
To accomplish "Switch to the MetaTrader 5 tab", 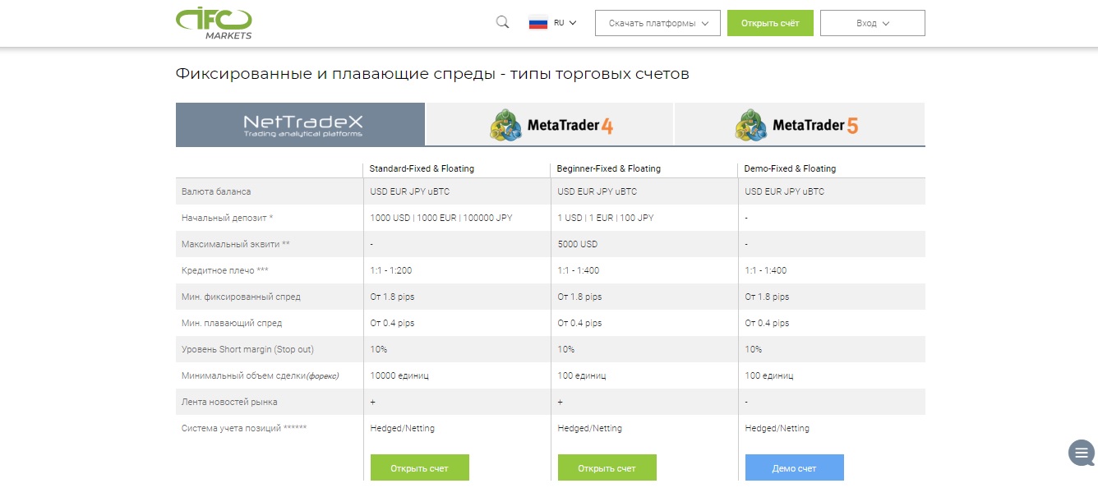I will 799,124.
